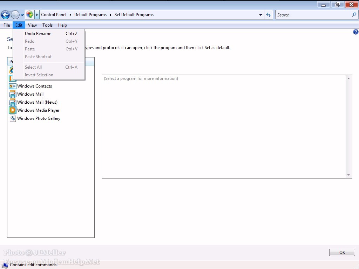Select Windows Photo Gallery entry
The width and height of the screenshot is (359, 269).
click(39, 118)
